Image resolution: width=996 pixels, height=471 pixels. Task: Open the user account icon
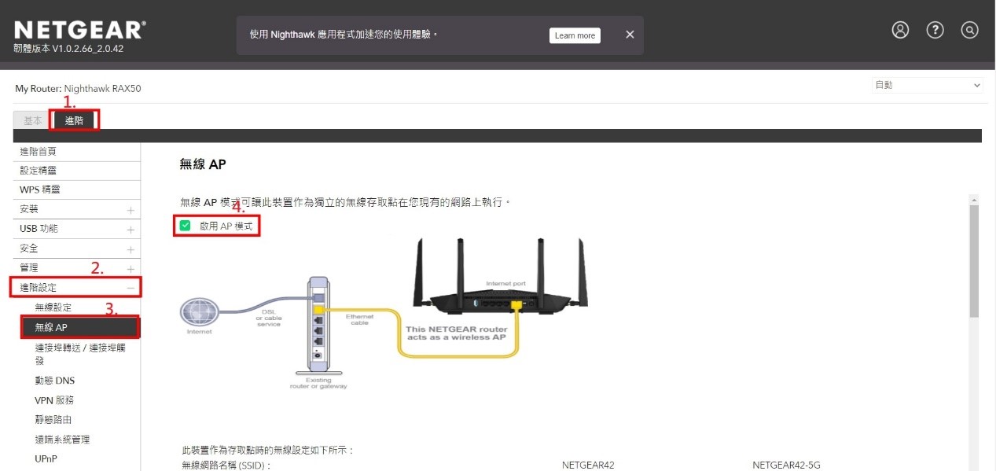tap(900, 30)
